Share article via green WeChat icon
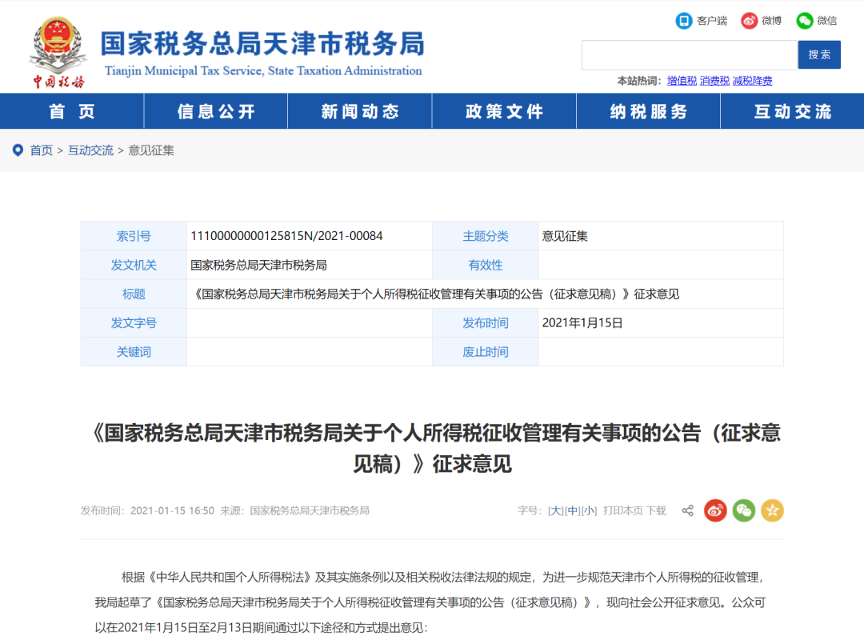Image resolution: width=864 pixels, height=640 pixels. (x=744, y=510)
